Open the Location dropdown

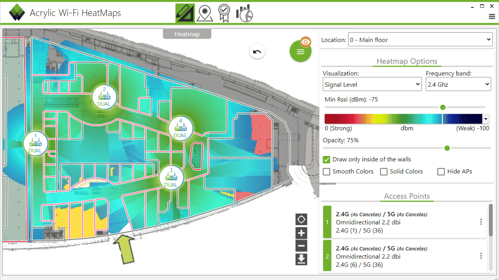pos(420,40)
